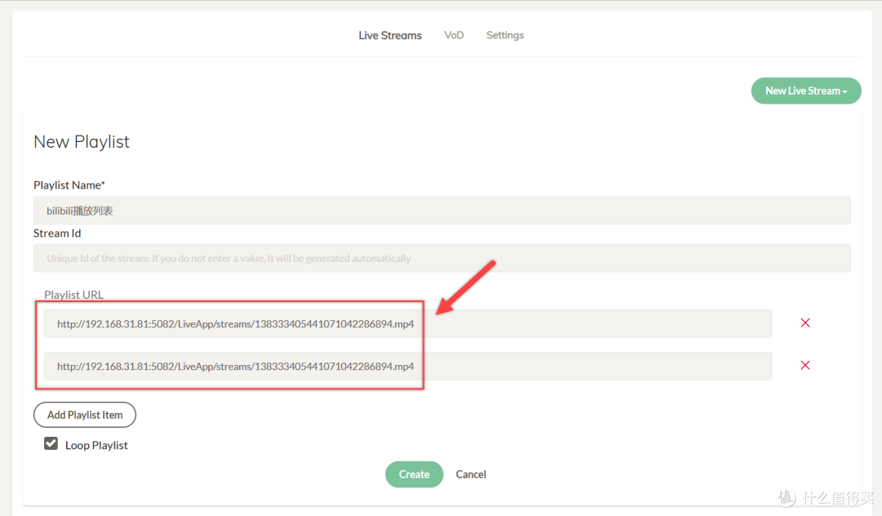The image size is (882, 516).
Task: Click the Playlist Name* field label
Action: pyautogui.click(x=69, y=185)
